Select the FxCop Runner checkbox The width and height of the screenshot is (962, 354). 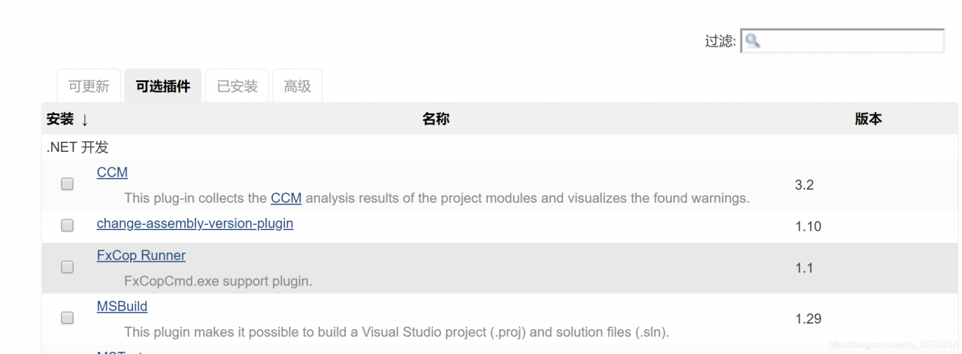(x=68, y=267)
